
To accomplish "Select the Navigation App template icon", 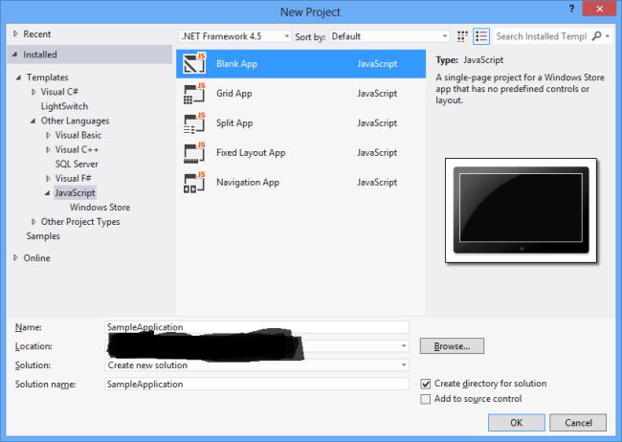I will pos(194,183).
